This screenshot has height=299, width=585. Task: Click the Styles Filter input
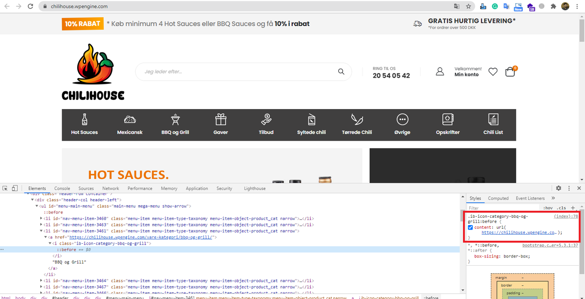pos(503,208)
